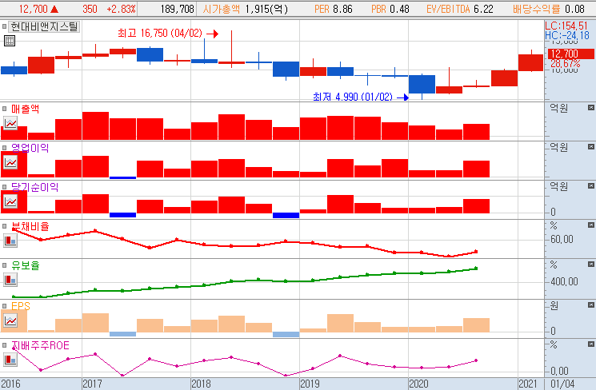Viewport: 596px width, 390px height.
Task: Click the 2021 label on the time axis
Action: tap(528, 384)
